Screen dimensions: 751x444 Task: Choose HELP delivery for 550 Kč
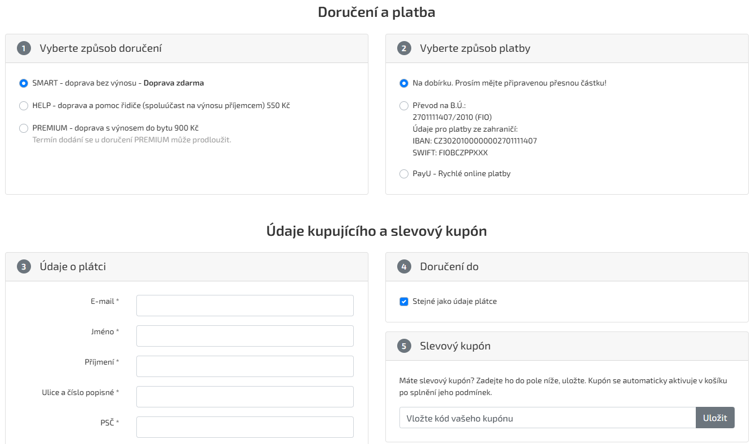(24, 106)
